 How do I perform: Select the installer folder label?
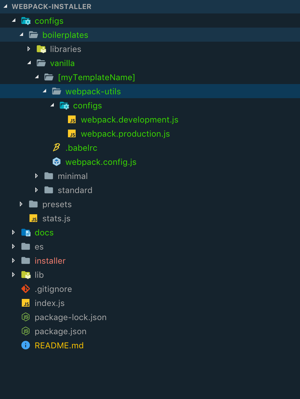click(x=50, y=261)
